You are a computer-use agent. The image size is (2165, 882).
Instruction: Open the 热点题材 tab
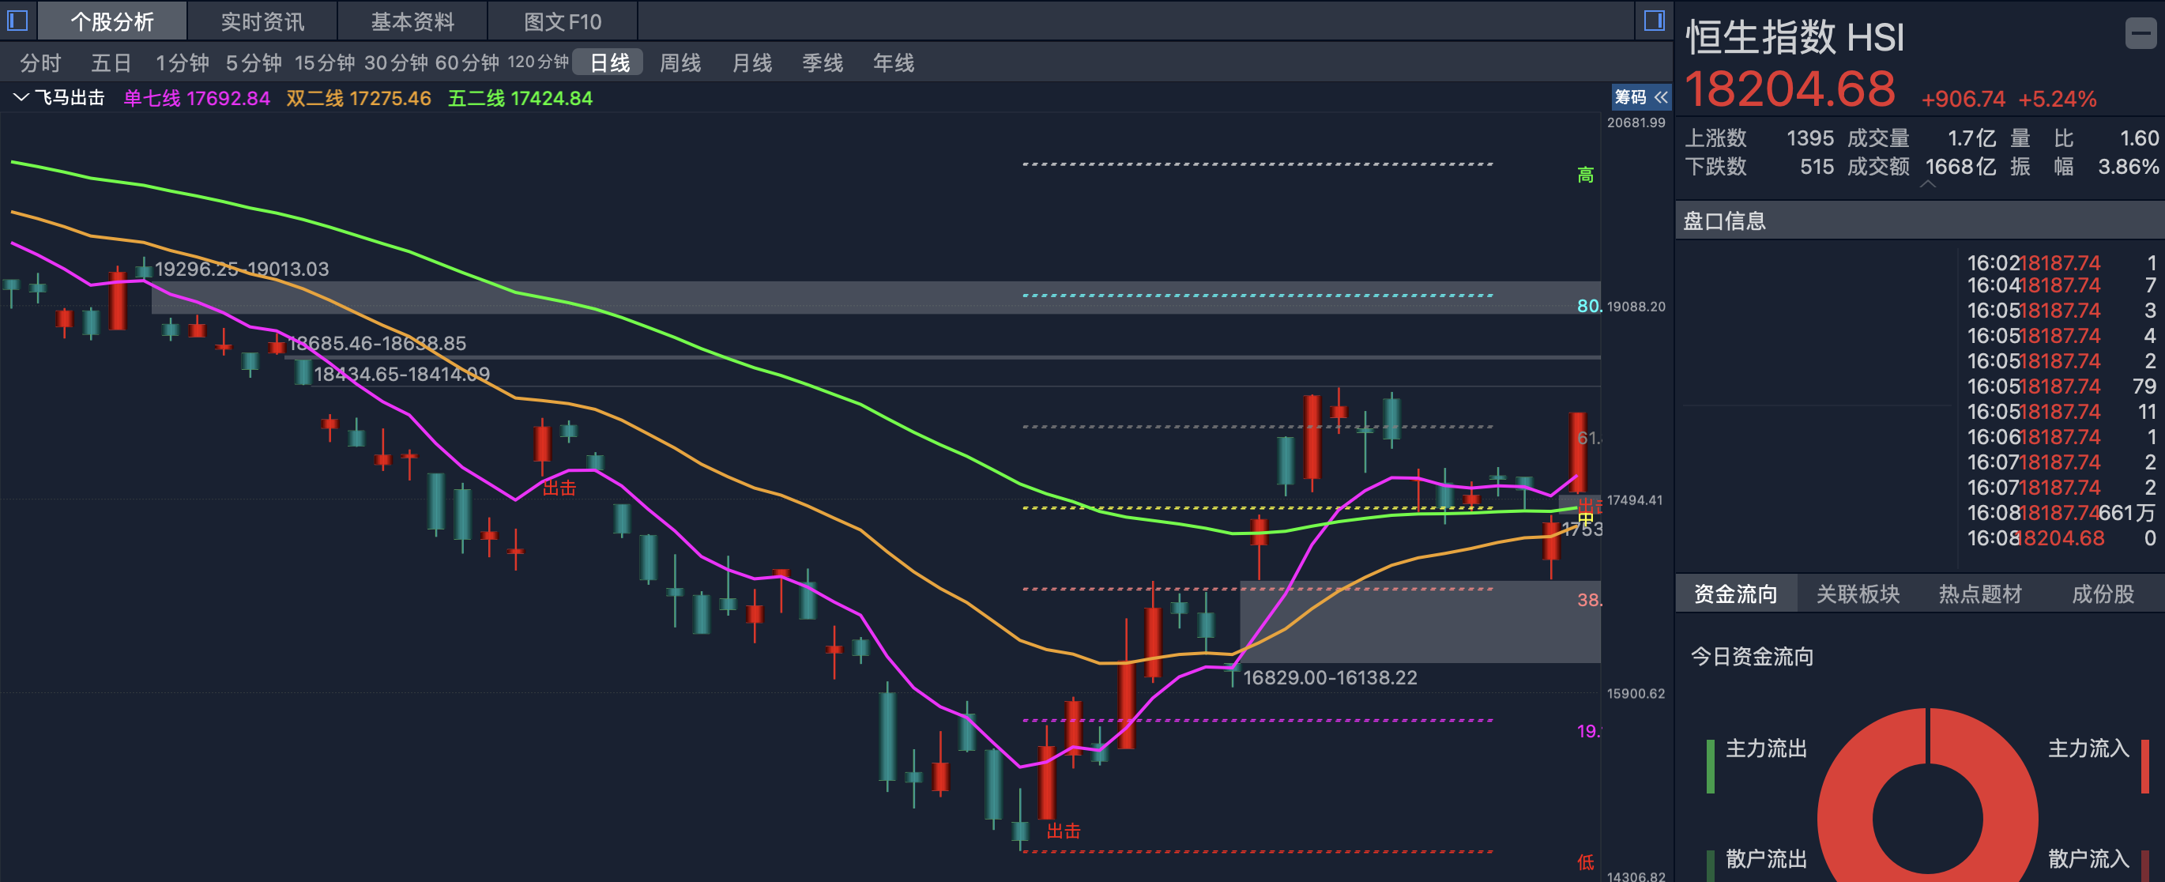[x=1979, y=594]
